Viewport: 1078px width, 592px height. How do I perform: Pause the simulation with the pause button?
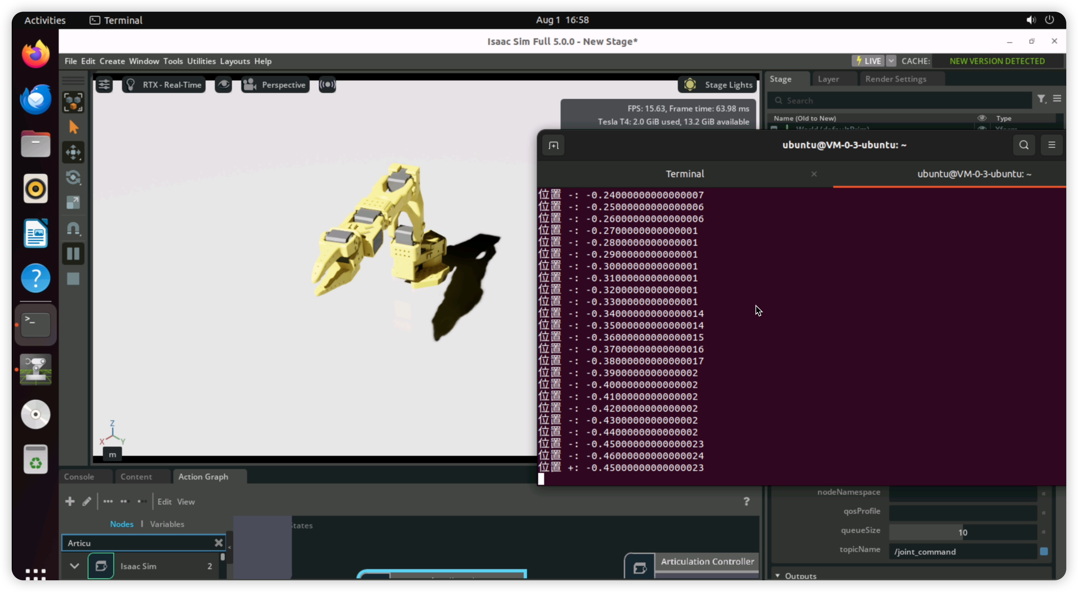73,253
